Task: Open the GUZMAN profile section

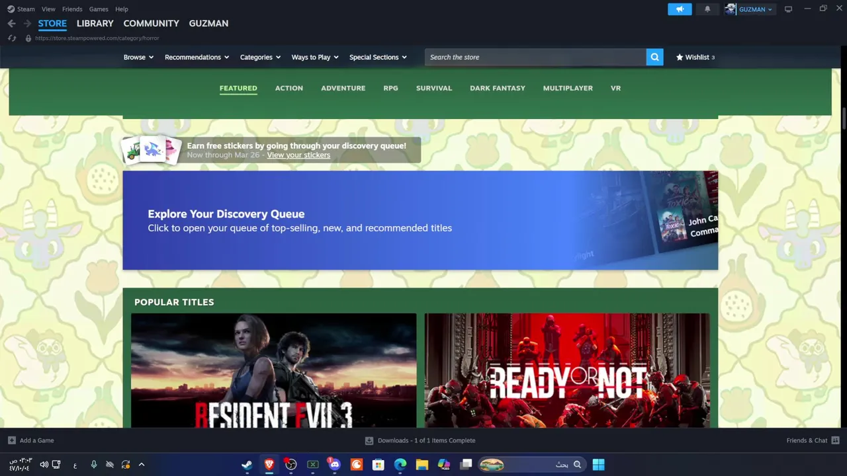Action: pyautogui.click(x=208, y=23)
